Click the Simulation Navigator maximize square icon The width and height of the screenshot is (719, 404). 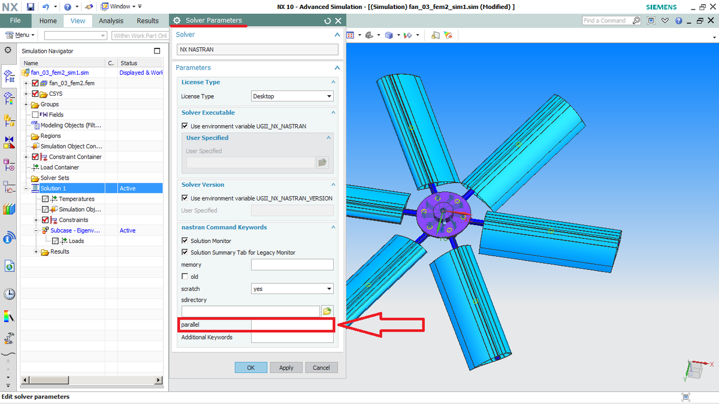(157, 51)
